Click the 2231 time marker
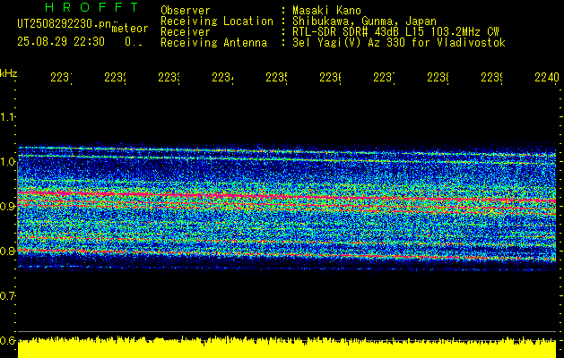The height and width of the screenshot is (358, 564). pyautogui.click(x=61, y=77)
